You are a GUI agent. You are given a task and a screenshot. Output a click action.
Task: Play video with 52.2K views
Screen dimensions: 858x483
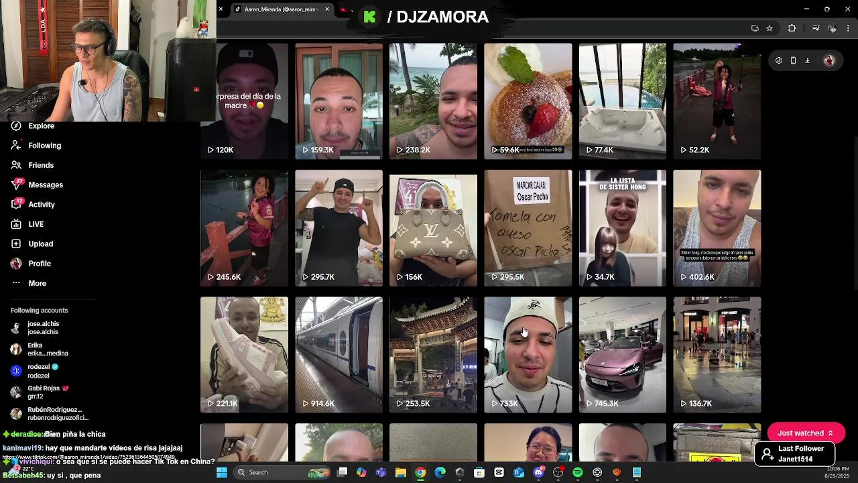[x=717, y=101]
